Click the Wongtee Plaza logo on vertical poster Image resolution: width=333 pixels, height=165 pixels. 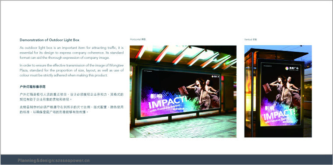click(x=292, y=68)
